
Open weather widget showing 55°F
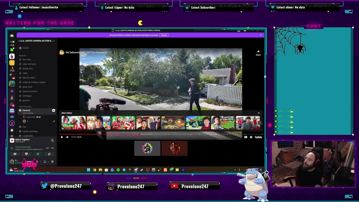point(16,170)
